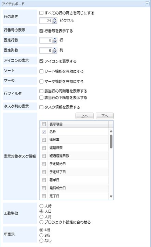Increase 固定行数 with up arrow
This screenshot has width=151, height=247.
point(55,39)
